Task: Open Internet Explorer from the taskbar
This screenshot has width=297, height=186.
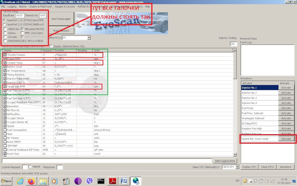Action: 20,181
